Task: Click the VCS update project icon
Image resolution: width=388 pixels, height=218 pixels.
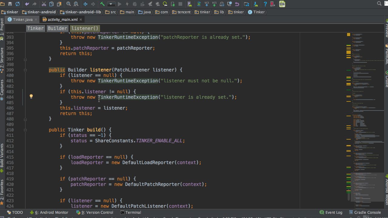Action: coord(207,4)
